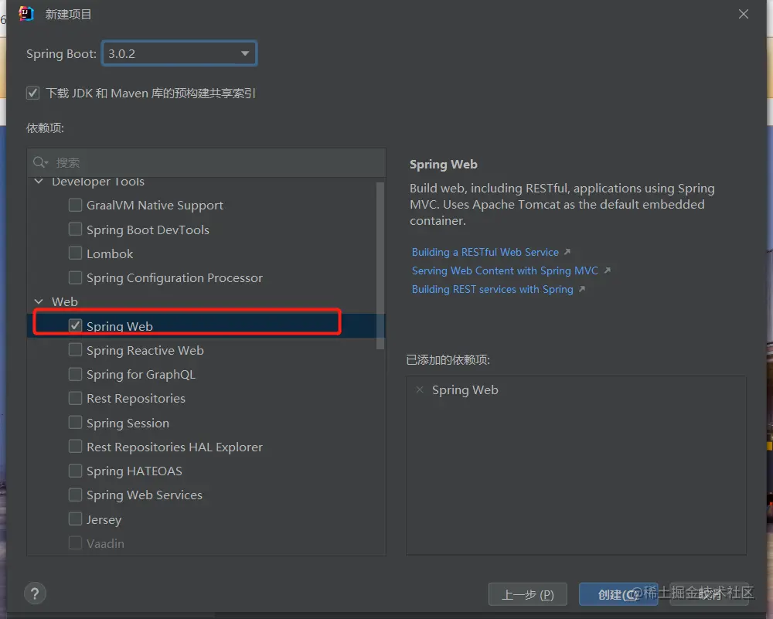The image size is (773, 619).
Task: Check Spring Web Services
Action: click(76, 495)
